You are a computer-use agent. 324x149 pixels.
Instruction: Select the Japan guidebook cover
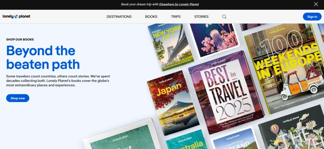(173, 103)
